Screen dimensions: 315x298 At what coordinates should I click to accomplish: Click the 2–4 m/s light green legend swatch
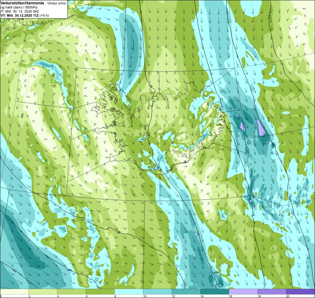coord(43,291)
